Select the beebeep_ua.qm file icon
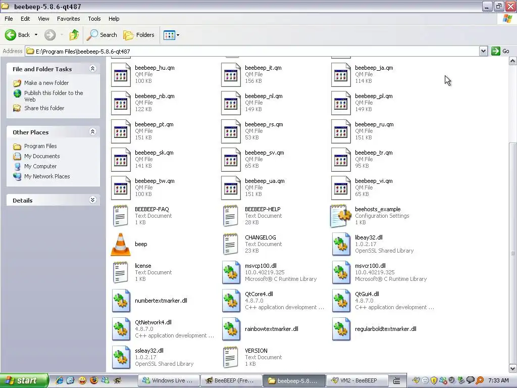 231,188
